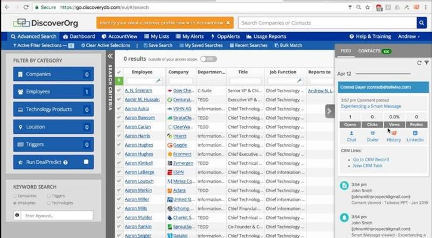Viewport: 432px width, 238px height.
Task: Expand the Companies filter category
Action: point(54,74)
